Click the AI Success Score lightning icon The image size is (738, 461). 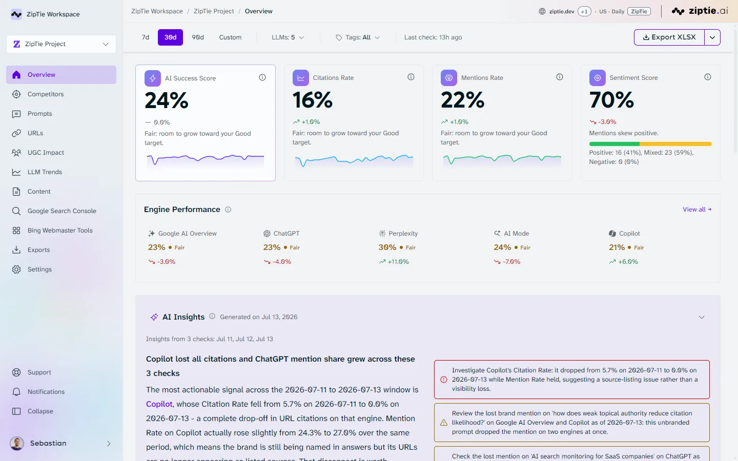click(153, 78)
